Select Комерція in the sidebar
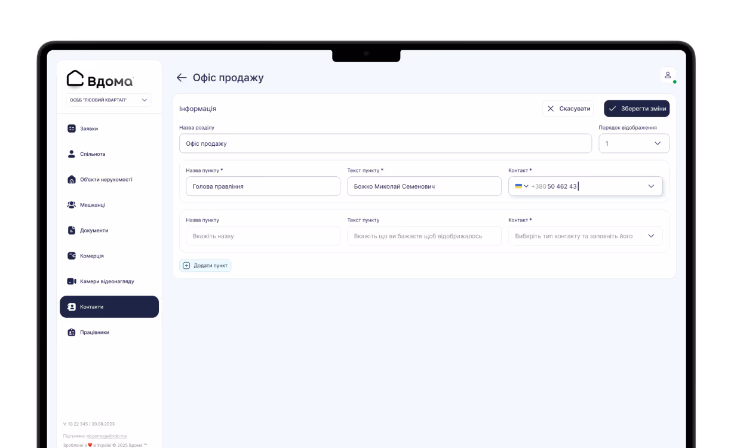 click(109, 256)
